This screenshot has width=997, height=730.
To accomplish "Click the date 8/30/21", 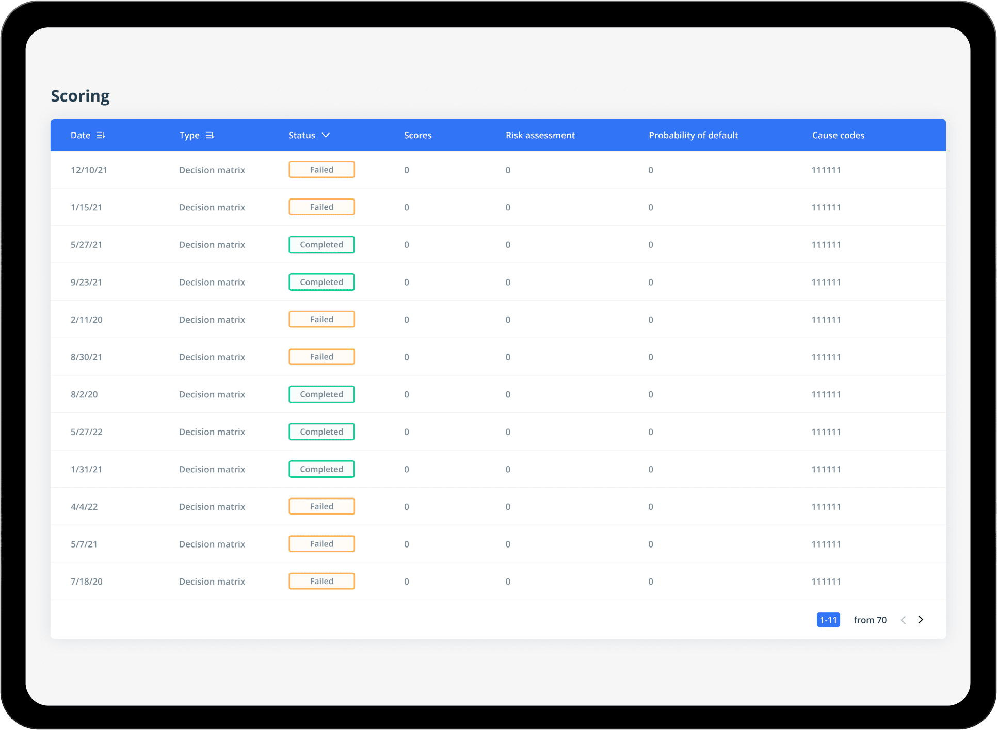I will [x=86, y=357].
